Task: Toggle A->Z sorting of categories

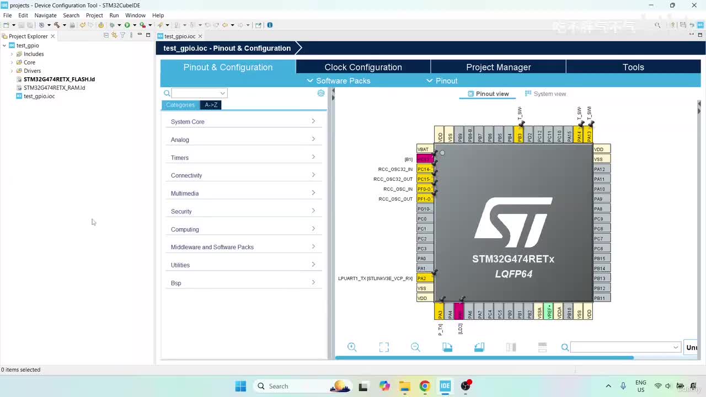Action: 211,105
